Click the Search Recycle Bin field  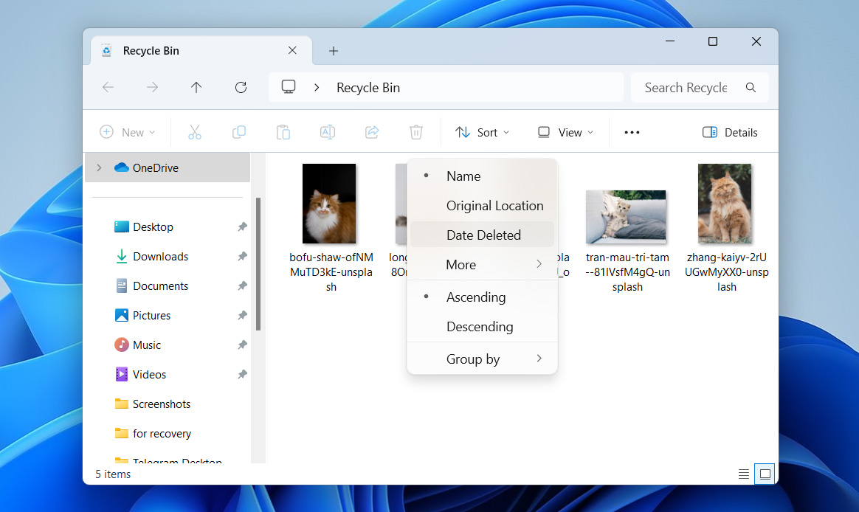700,88
